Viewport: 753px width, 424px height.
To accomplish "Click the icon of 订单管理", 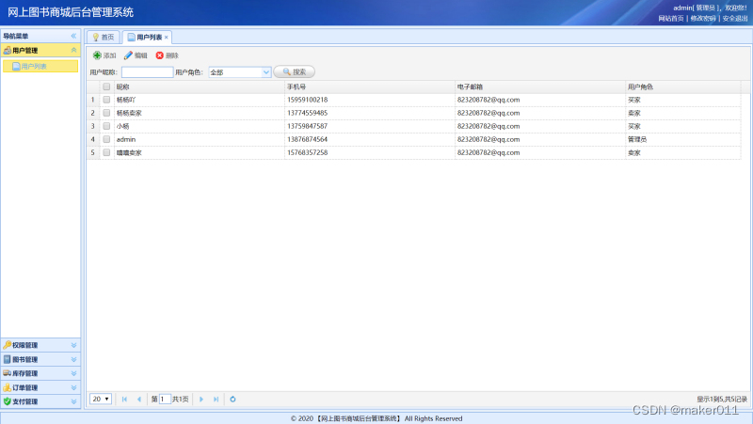I will coord(7,387).
